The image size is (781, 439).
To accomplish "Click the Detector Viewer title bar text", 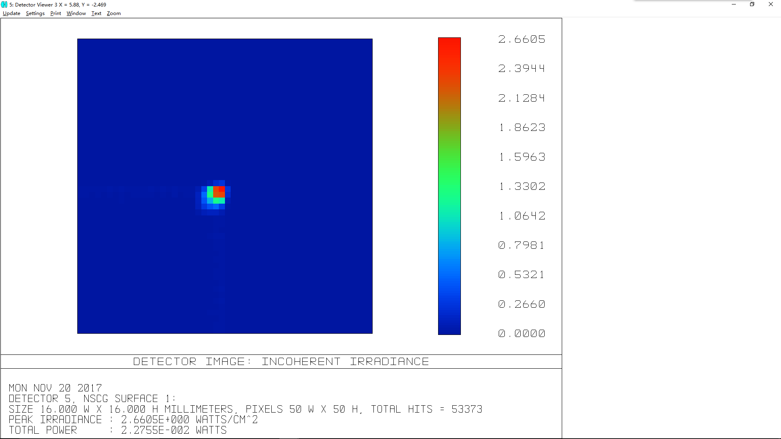I will [x=58, y=5].
